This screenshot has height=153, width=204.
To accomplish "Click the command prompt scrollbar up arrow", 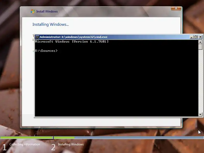I will (x=200, y=42).
